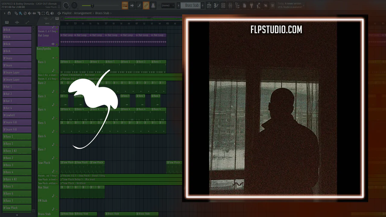Click the Vox Shot track name
Image resolution: width=386 pixels, height=217 pixels.
coord(43,187)
